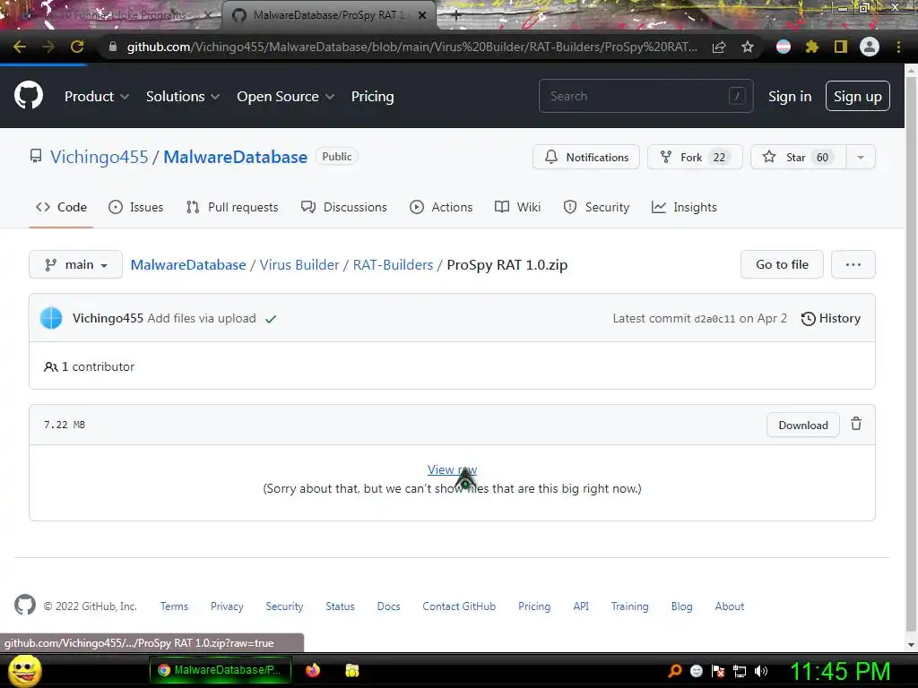Image resolution: width=918 pixels, height=688 pixels.
Task: Close the MalwareDatabase browser tab
Action: click(422, 16)
